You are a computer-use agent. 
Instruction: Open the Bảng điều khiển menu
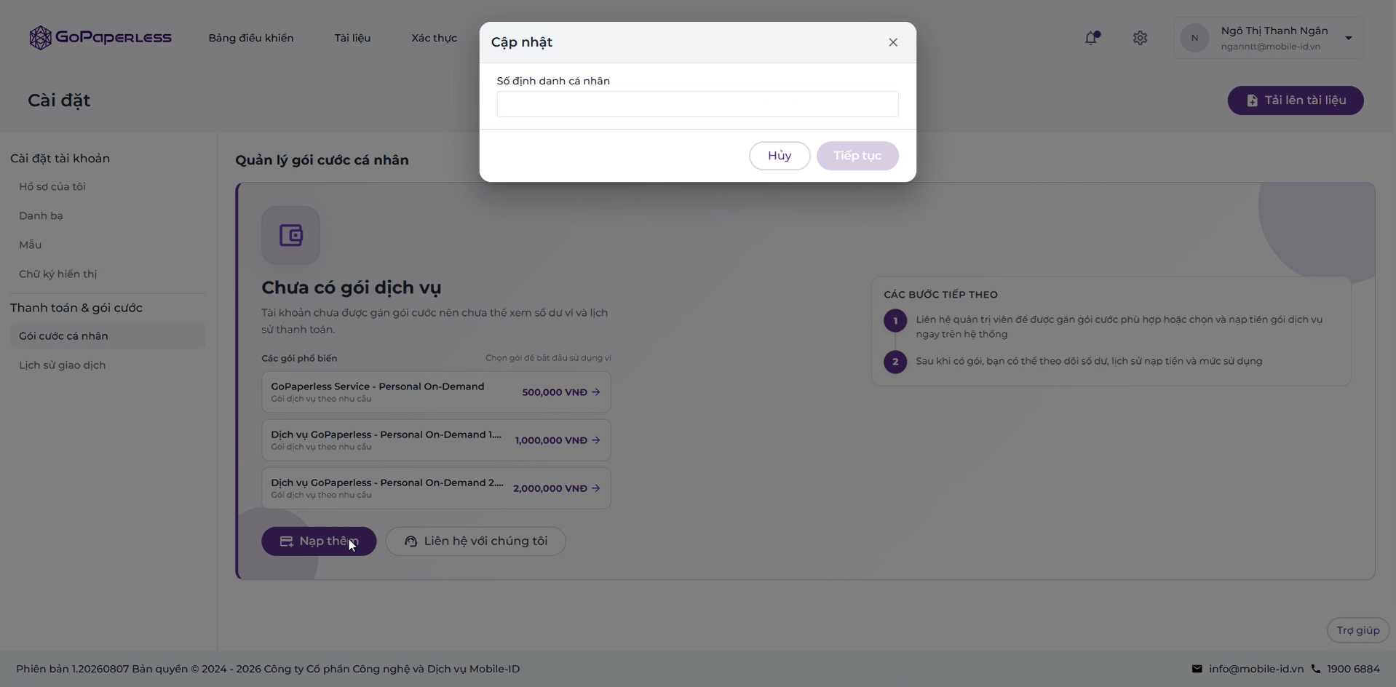(x=251, y=38)
